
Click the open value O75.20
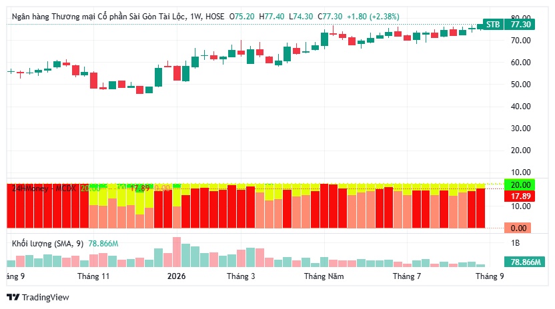point(241,17)
